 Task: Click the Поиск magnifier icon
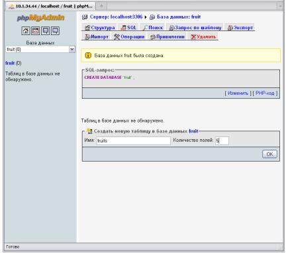click(146, 28)
